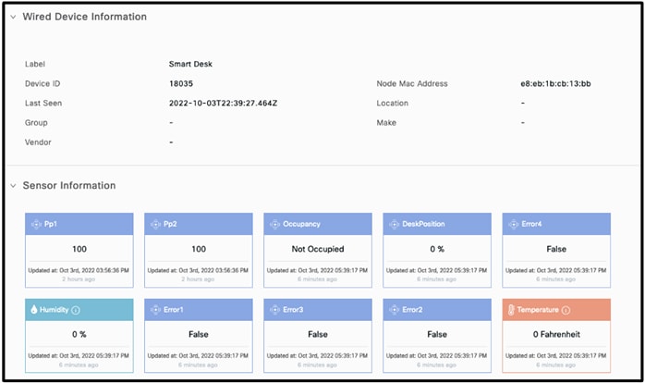Open the Humidity info icon
The image size is (645, 383).
click(76, 310)
